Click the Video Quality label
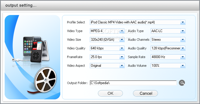 [x=76, y=48]
